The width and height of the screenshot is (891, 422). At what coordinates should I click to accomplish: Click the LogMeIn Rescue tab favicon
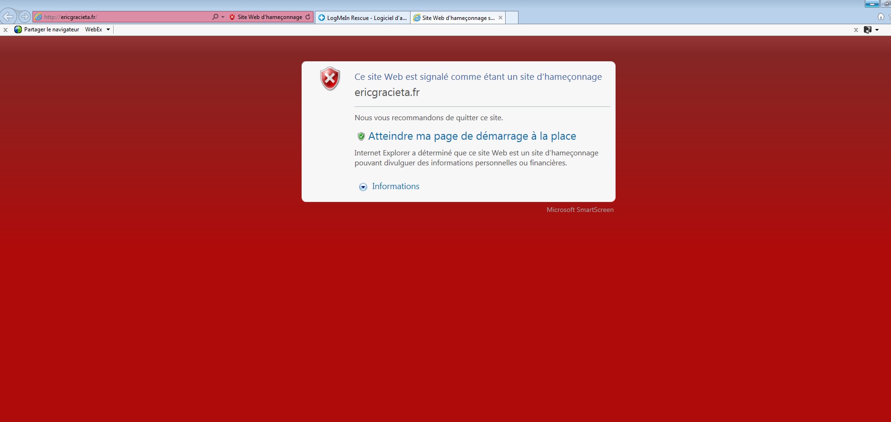pos(322,18)
